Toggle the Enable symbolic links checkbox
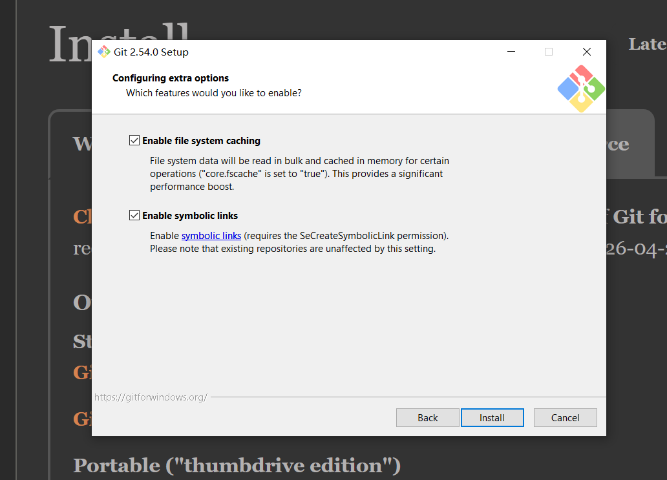This screenshot has height=480, width=667. [134, 215]
